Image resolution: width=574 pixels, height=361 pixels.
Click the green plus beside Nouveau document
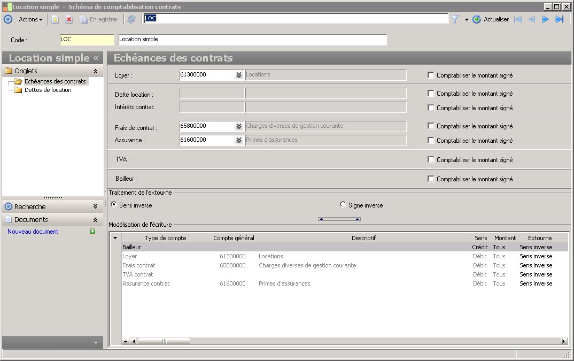pos(92,232)
